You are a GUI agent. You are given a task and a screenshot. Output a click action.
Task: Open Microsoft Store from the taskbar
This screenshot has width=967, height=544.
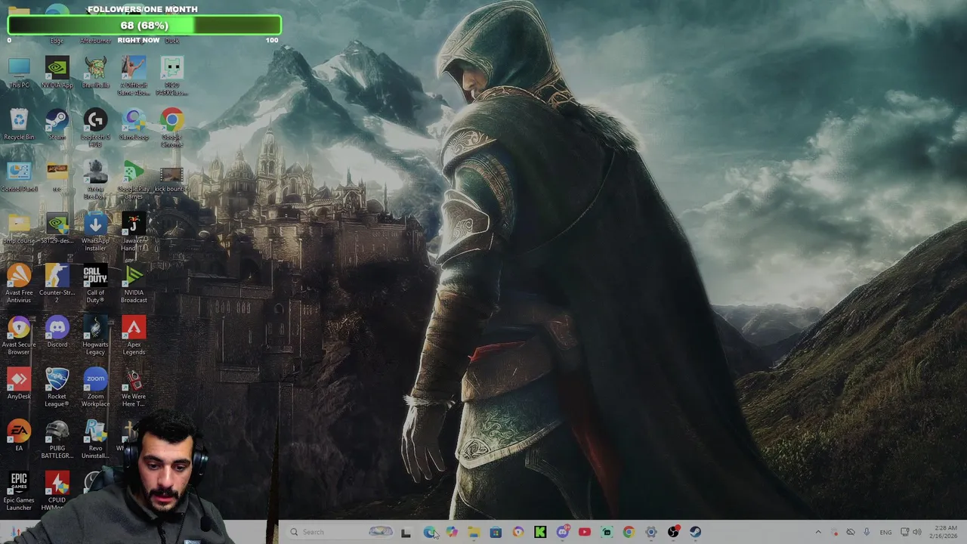(496, 532)
